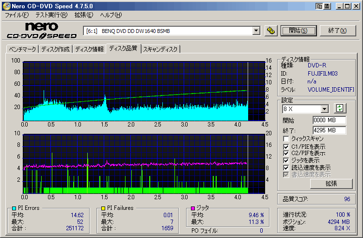Screen dimensions: 363x238
Task: Click the save screenshot floppy icon in title bar
Action: [327, 6]
